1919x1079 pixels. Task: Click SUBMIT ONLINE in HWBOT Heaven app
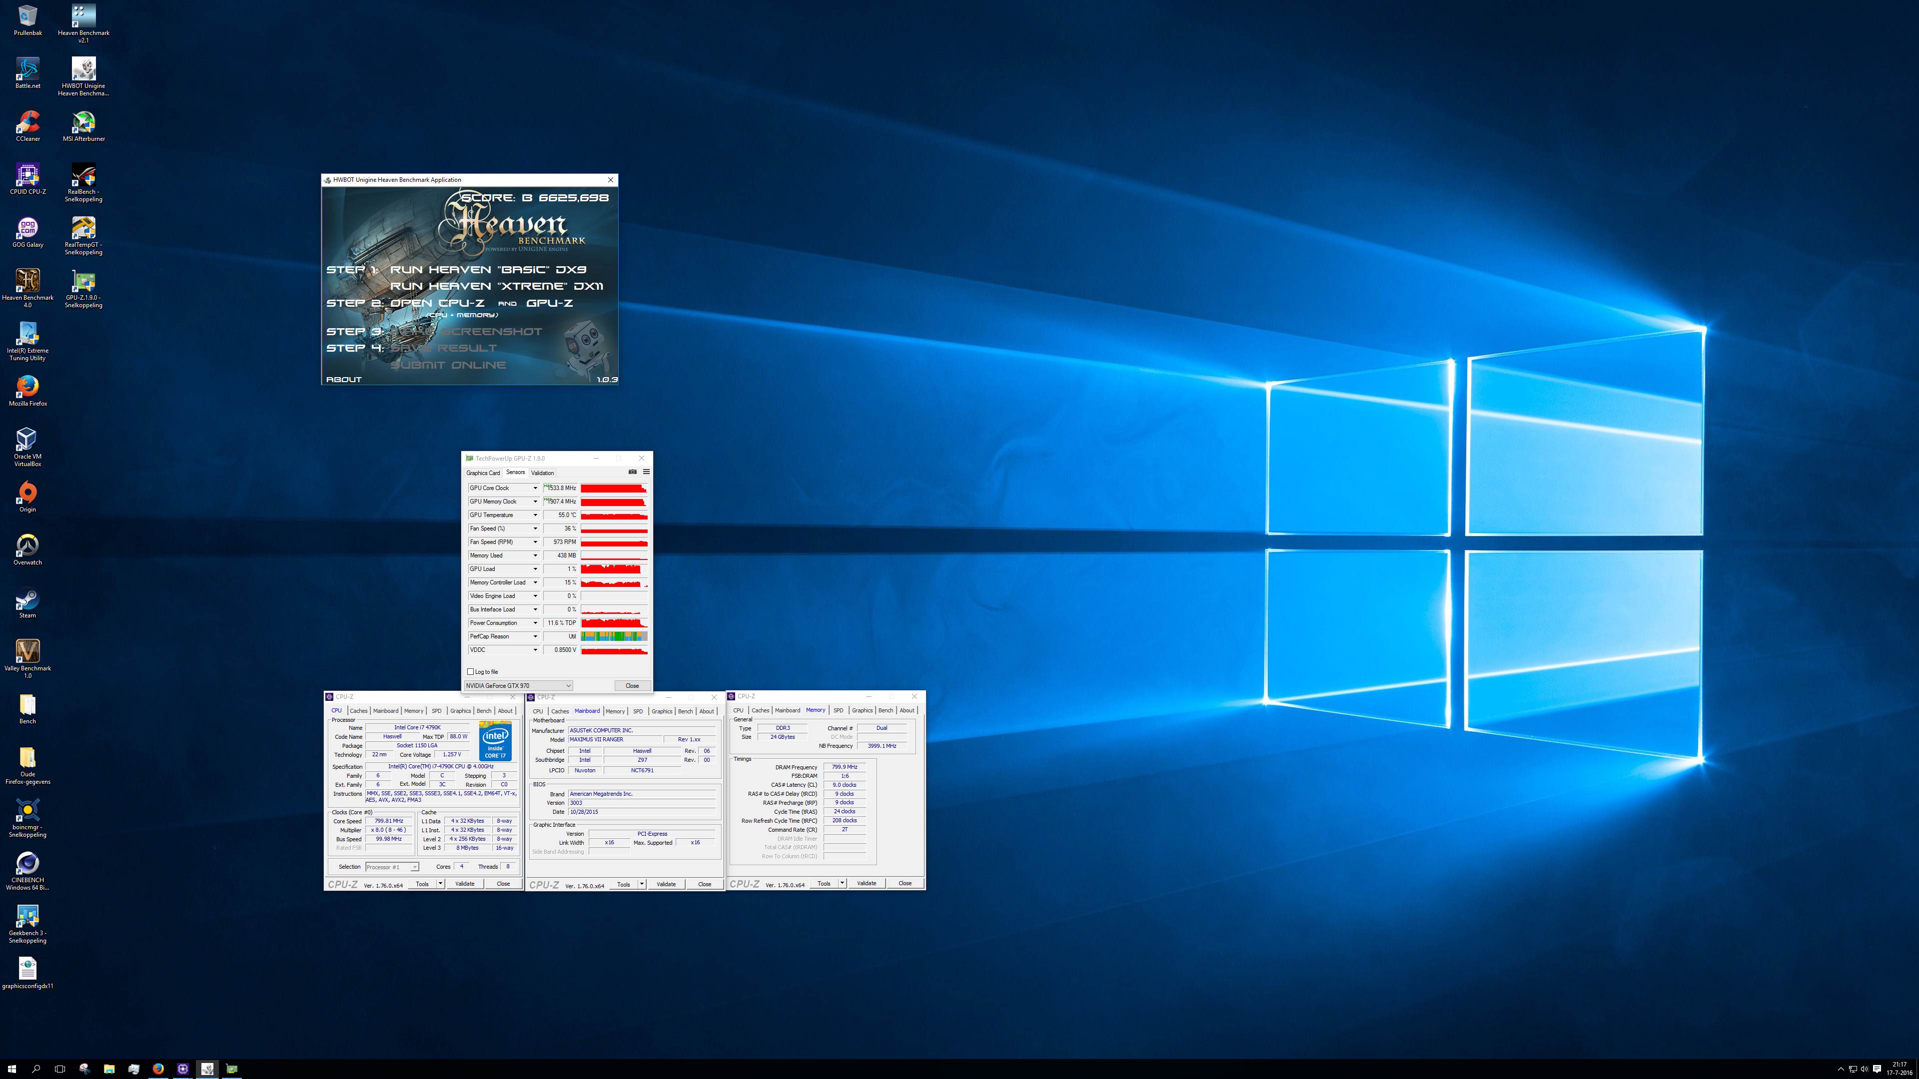click(x=448, y=365)
